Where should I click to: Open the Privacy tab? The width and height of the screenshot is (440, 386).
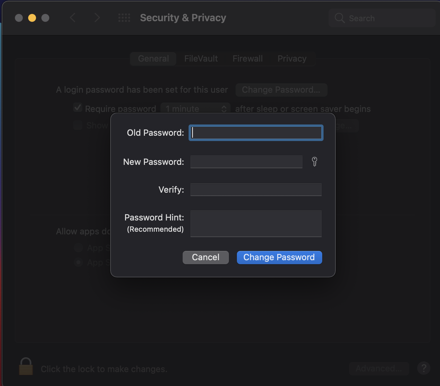(x=292, y=59)
